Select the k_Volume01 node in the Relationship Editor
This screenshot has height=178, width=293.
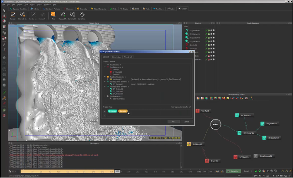click(x=242, y=157)
